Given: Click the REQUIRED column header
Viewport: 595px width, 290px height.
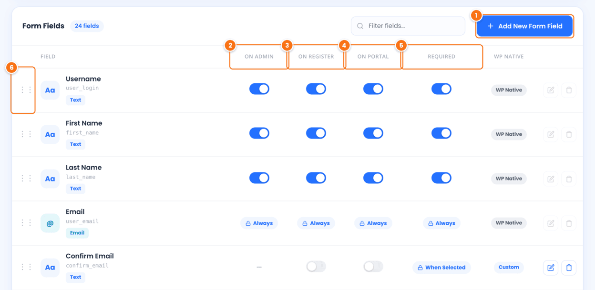Looking at the screenshot, I should 441,57.
